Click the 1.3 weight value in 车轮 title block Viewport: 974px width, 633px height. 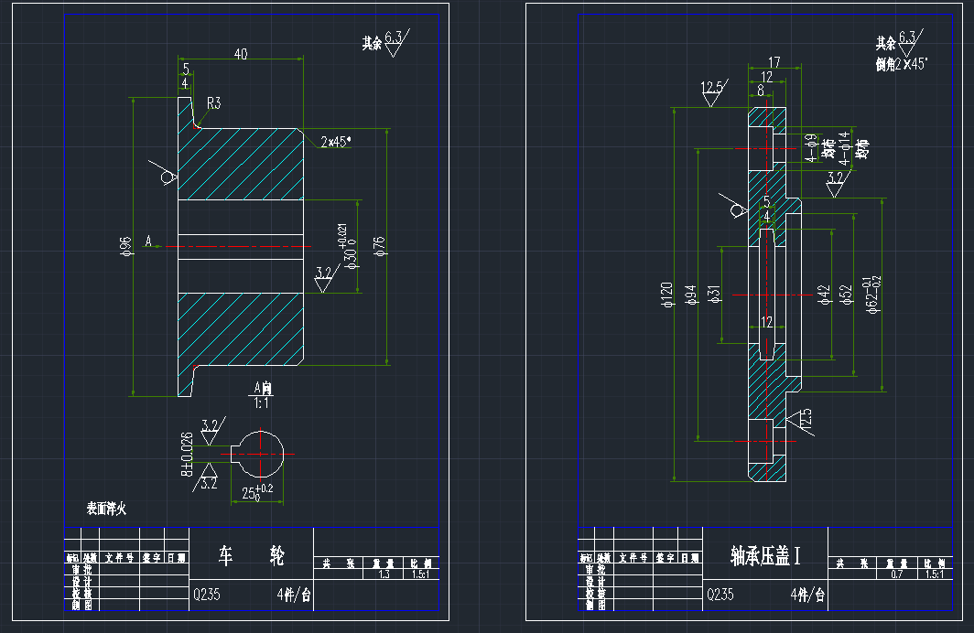point(384,574)
